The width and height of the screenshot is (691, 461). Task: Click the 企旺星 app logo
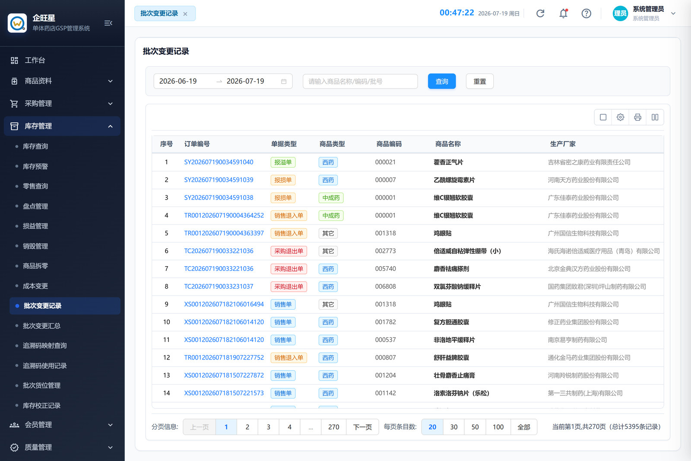click(x=17, y=23)
